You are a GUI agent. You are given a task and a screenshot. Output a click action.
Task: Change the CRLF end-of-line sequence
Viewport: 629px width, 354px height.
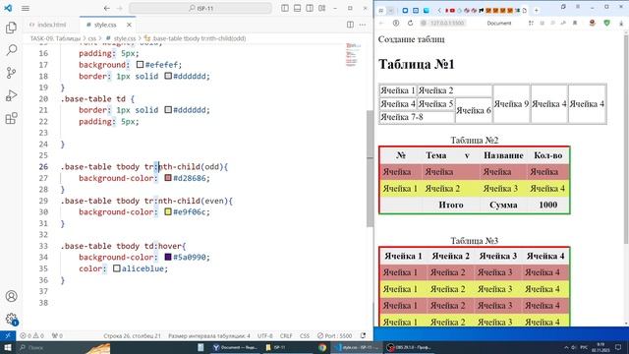pos(286,335)
